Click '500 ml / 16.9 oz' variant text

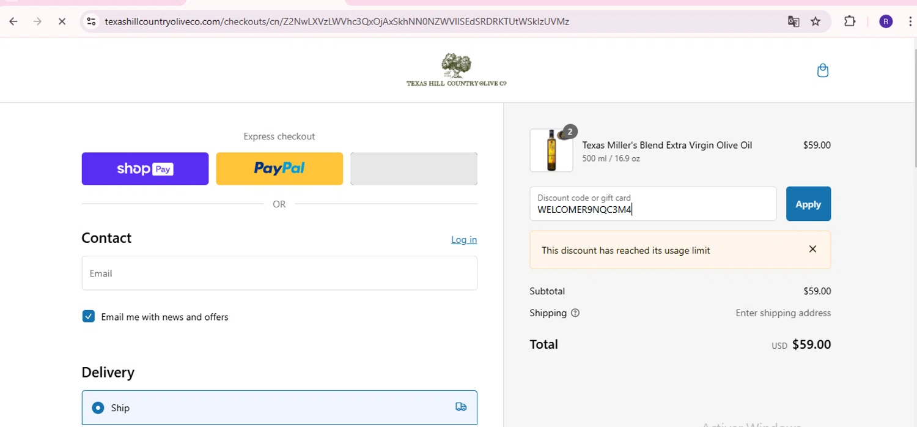point(611,158)
